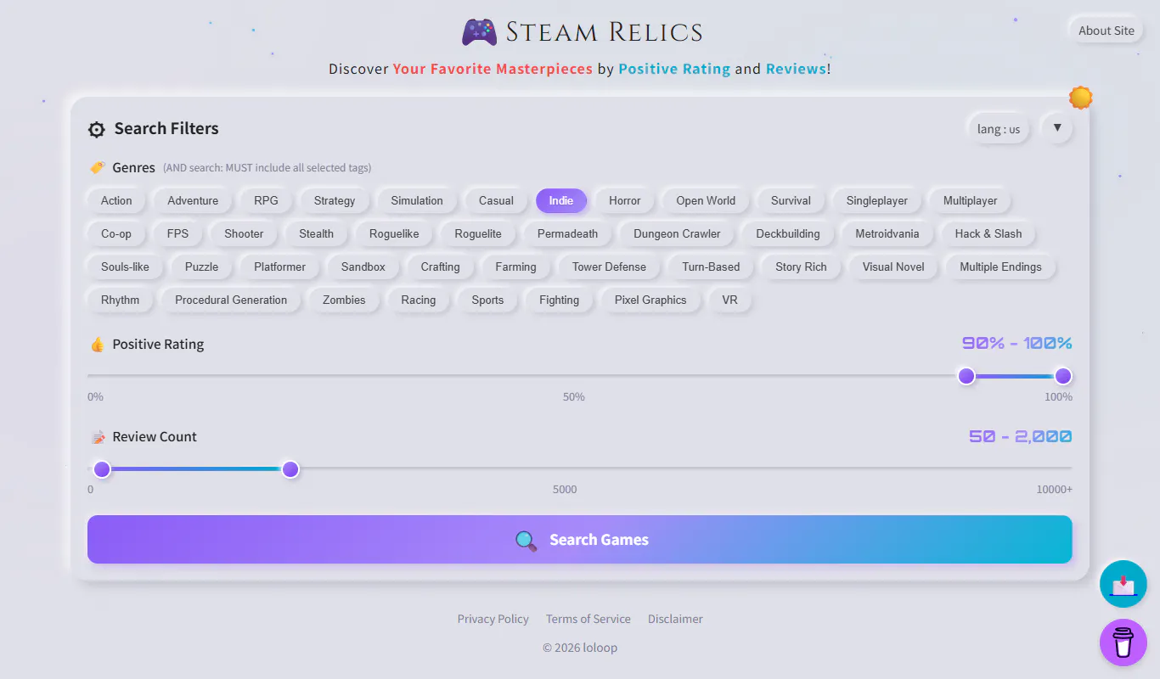Image resolution: width=1160 pixels, height=679 pixels.
Task: Enable the Fighting tag
Action: click(559, 300)
